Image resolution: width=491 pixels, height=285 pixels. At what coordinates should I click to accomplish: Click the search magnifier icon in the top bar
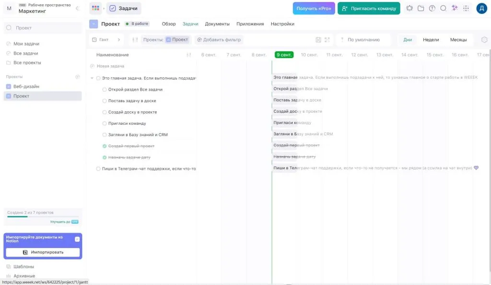point(444,7)
